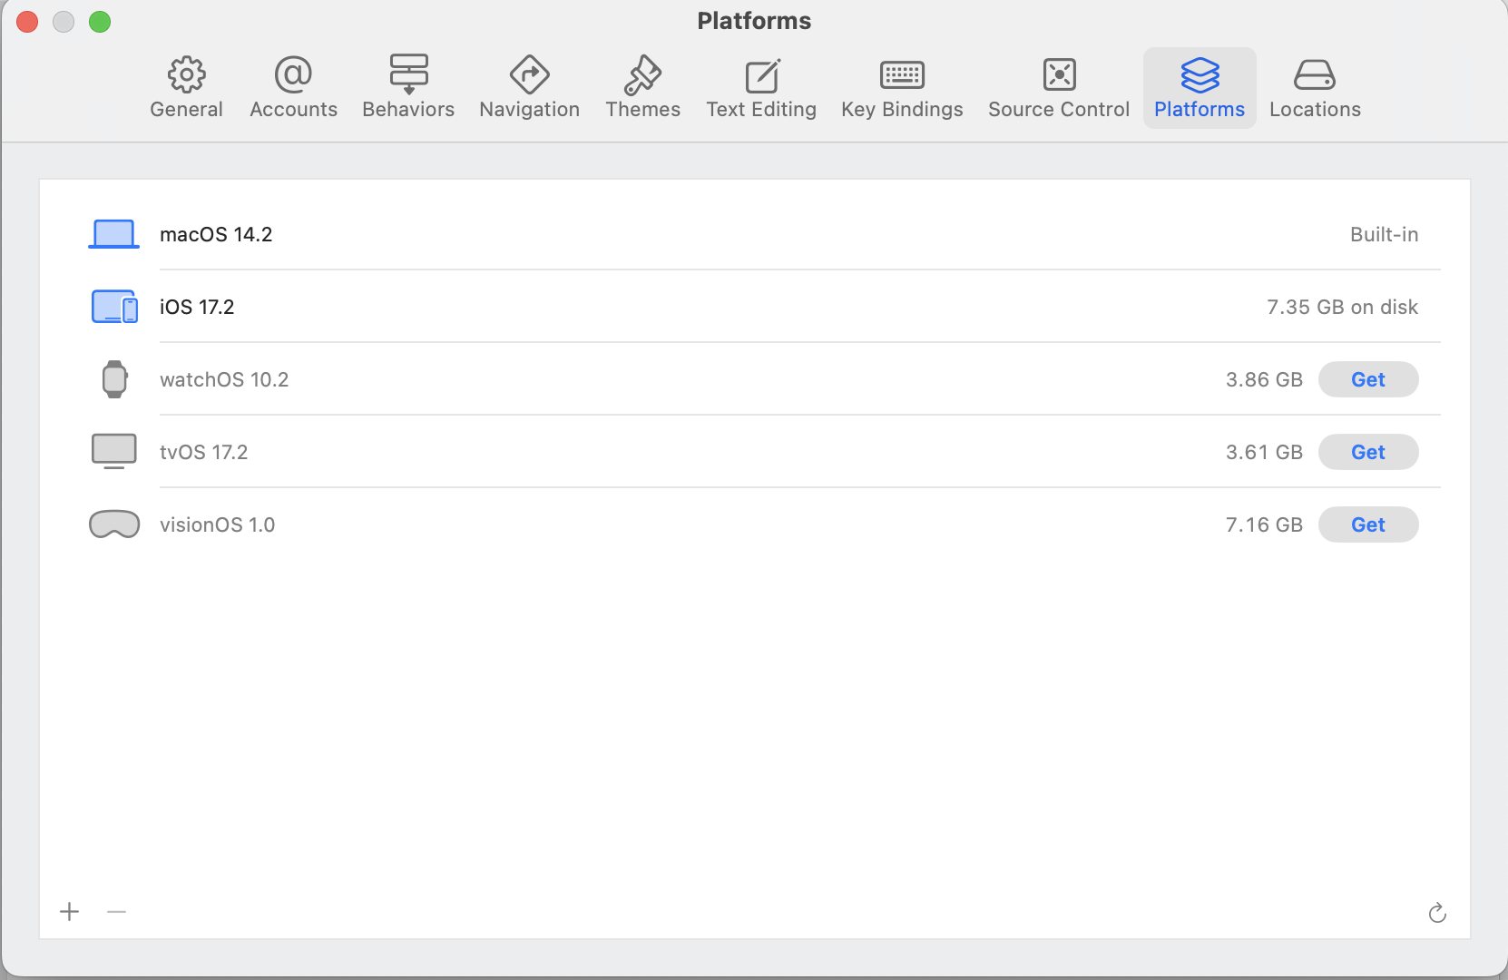Open the Key Bindings keyboard icon
Screen dimensions: 1508x980
click(902, 74)
